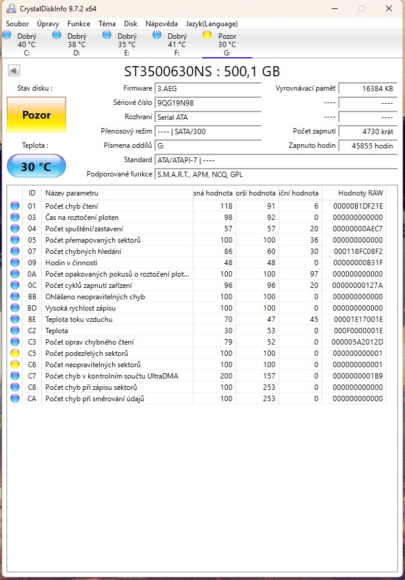Click status icon for UltraDMA checksum errors row
The width and height of the screenshot is (405, 580).
click(15, 376)
